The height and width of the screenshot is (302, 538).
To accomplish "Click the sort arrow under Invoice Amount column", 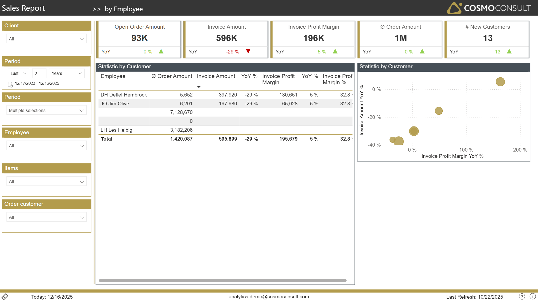I will (x=199, y=87).
